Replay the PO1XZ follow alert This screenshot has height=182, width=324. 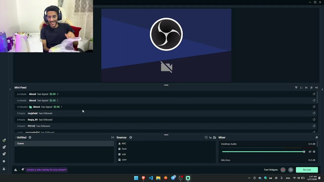point(314,126)
